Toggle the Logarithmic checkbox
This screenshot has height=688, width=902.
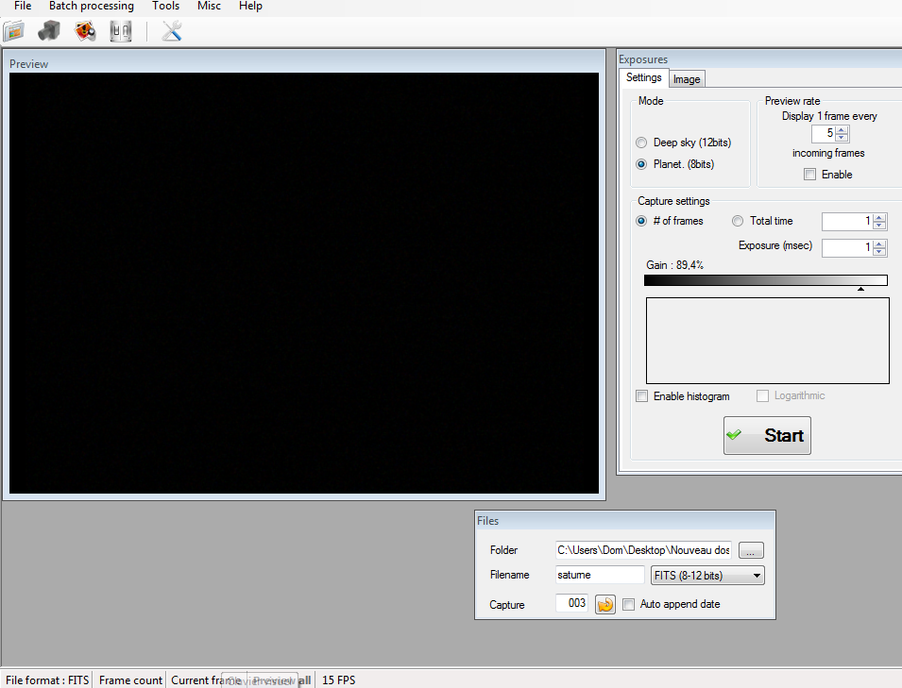pos(763,396)
